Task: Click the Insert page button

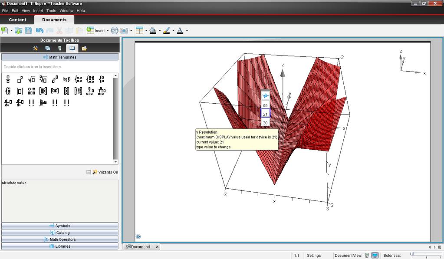Action: (x=96, y=30)
